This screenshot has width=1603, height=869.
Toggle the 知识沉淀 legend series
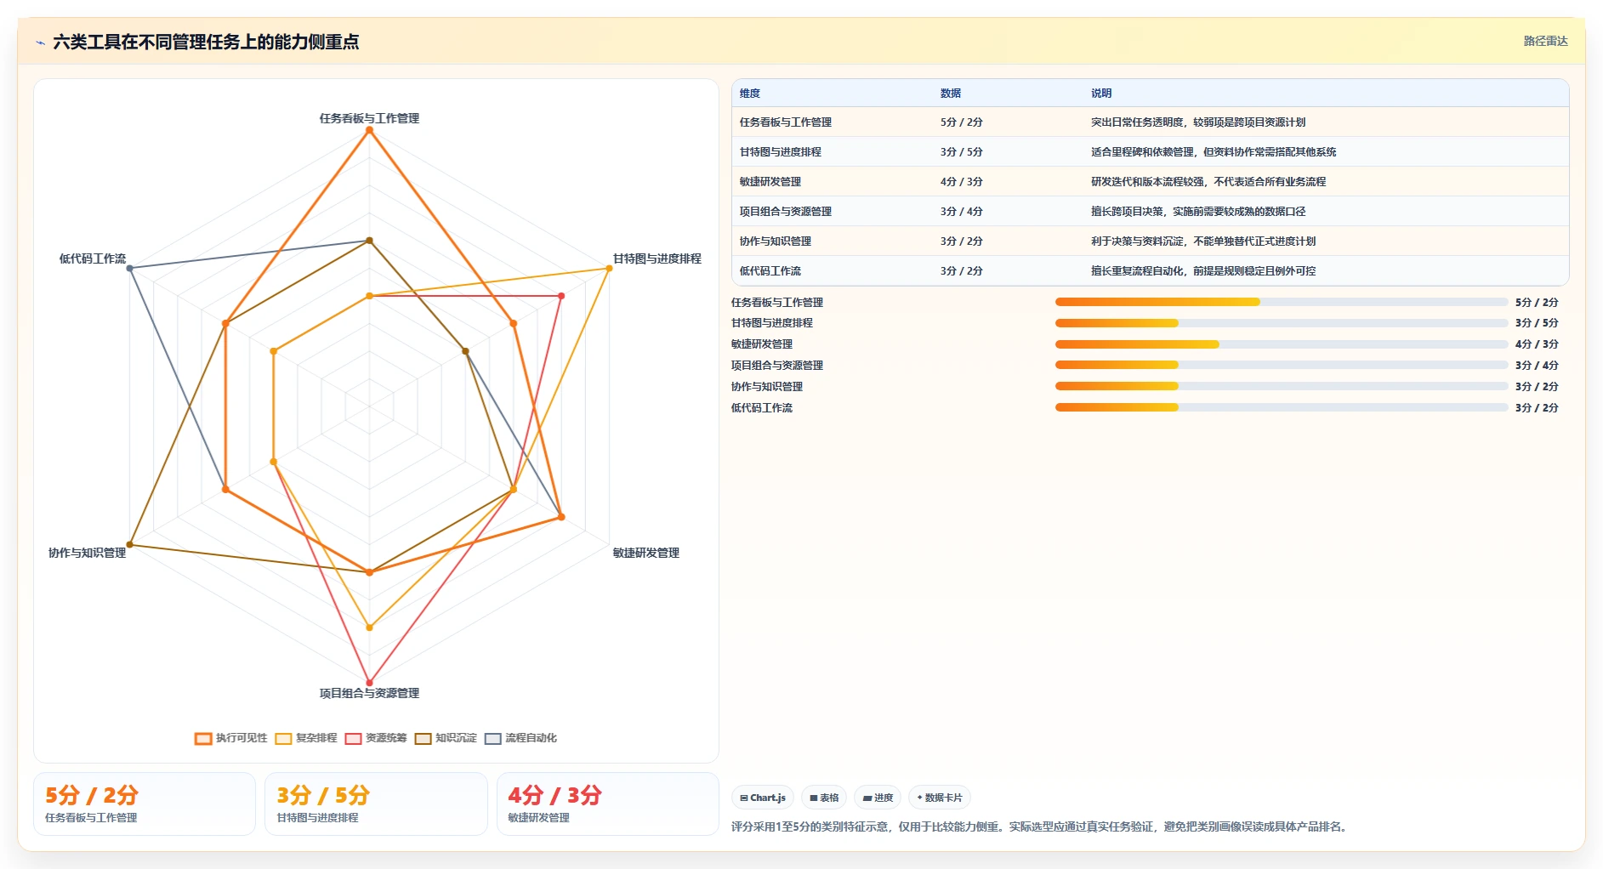[446, 738]
